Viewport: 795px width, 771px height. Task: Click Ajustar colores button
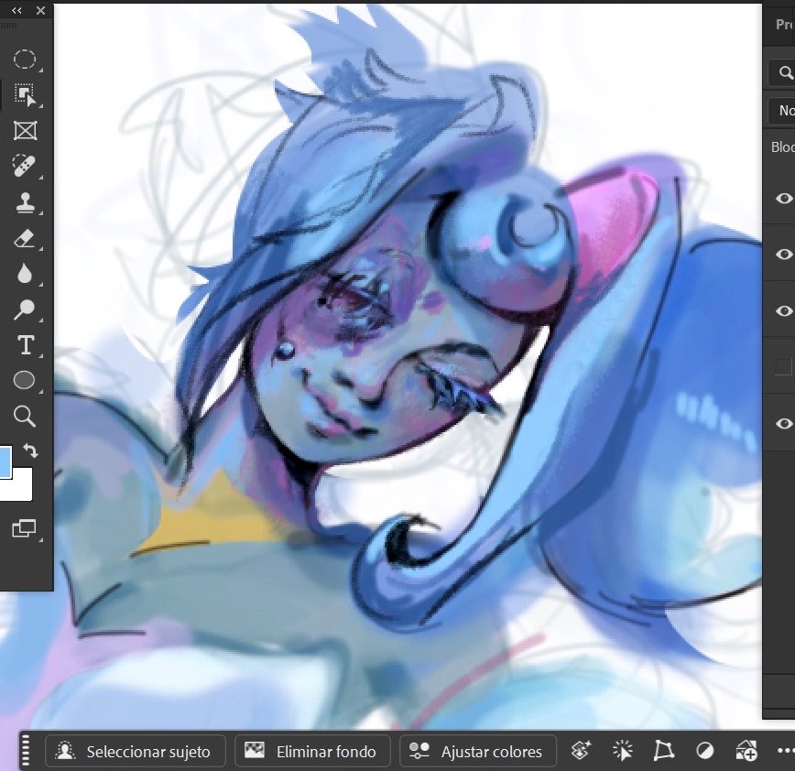pos(477,751)
